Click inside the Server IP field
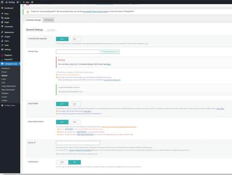Image resolution: width=232 pixels, height=175 pixels. [x=78, y=143]
